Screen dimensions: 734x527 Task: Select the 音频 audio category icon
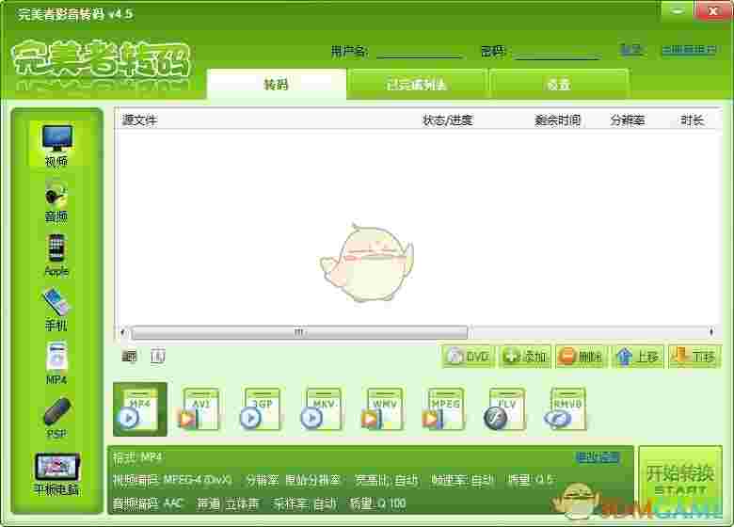(56, 201)
